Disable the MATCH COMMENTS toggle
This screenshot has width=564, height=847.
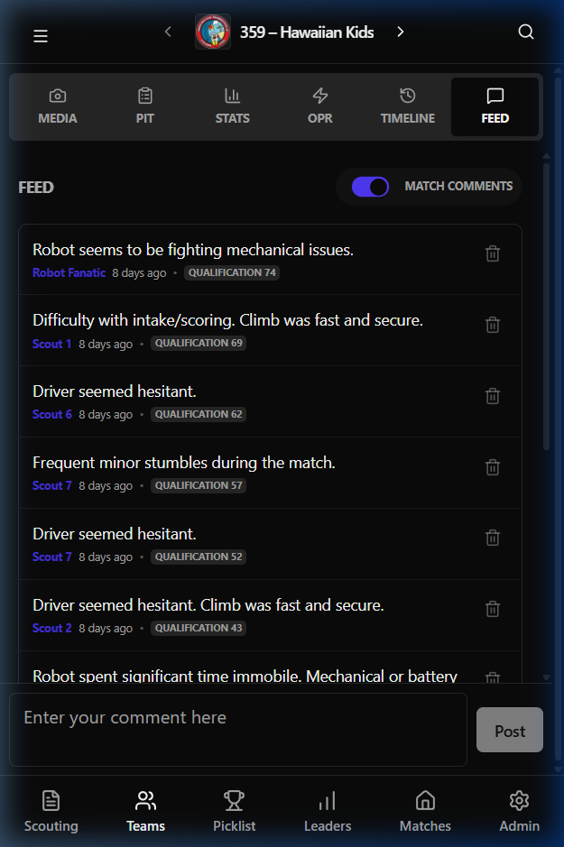tap(370, 187)
